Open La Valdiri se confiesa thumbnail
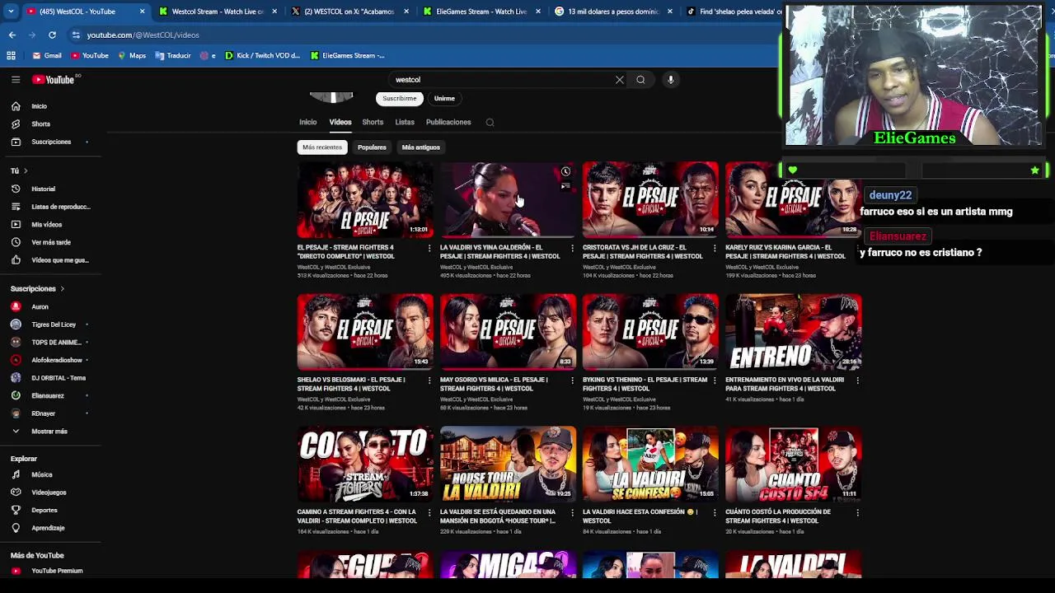 (650, 464)
